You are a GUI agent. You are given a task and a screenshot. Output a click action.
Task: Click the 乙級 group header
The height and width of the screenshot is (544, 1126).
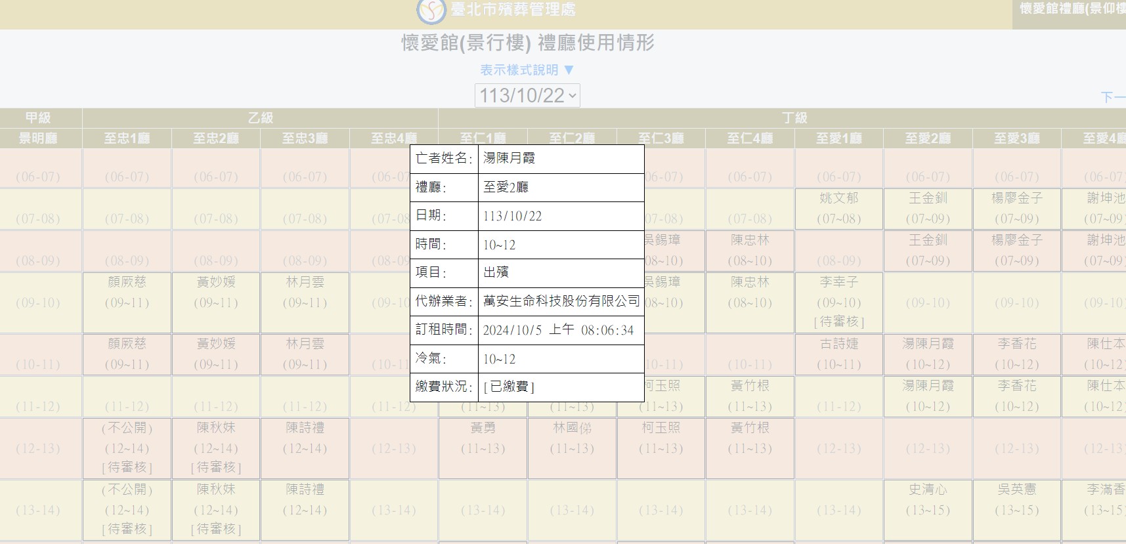(260, 118)
